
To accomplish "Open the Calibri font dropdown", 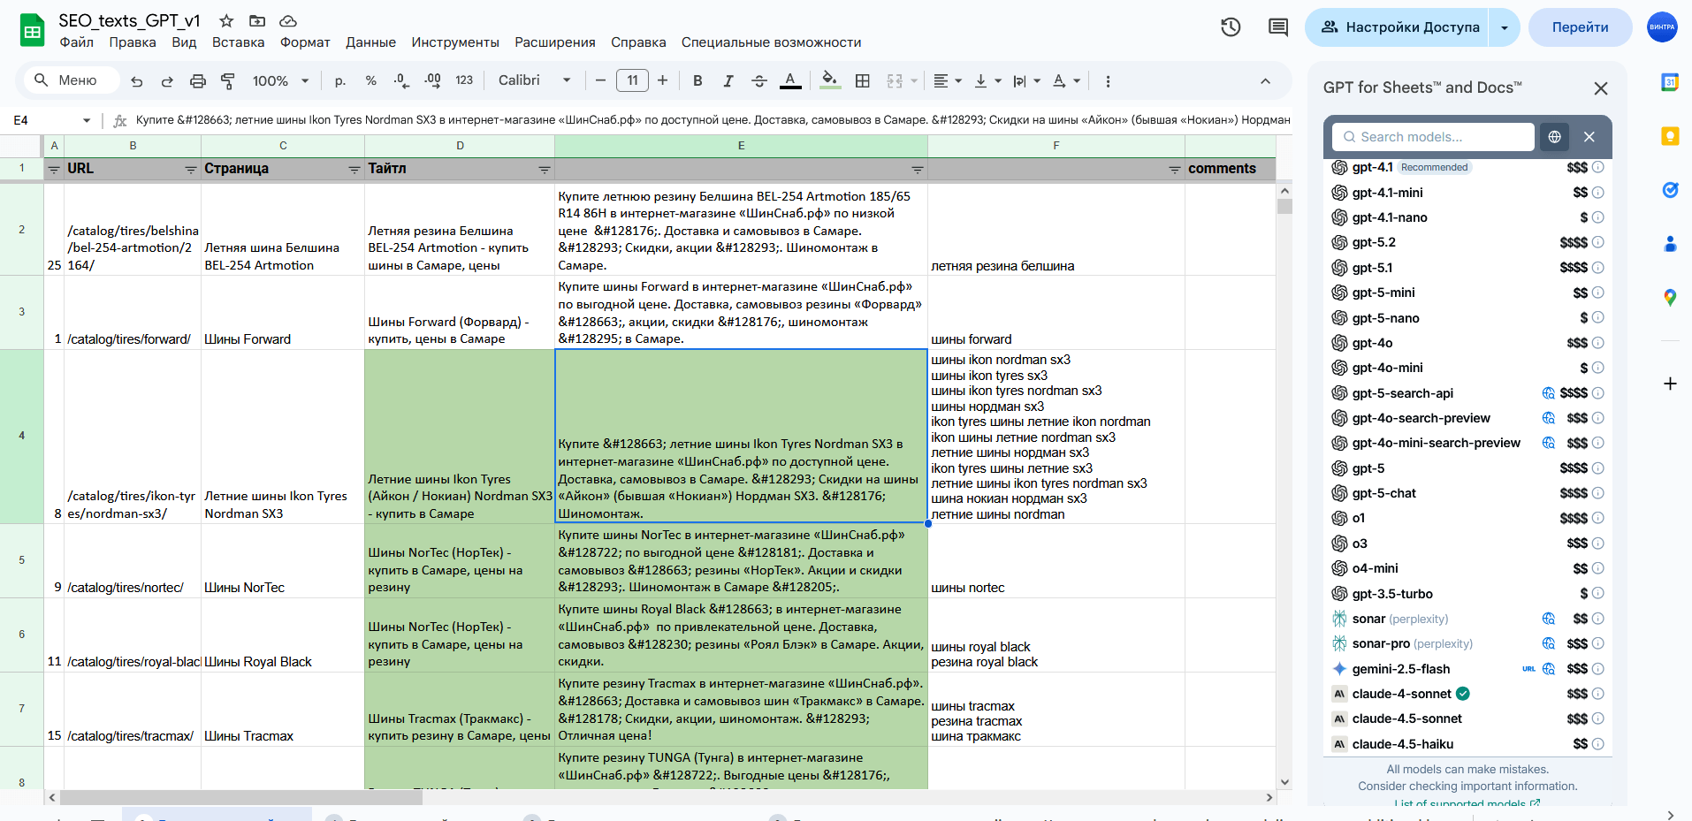I will (x=534, y=80).
